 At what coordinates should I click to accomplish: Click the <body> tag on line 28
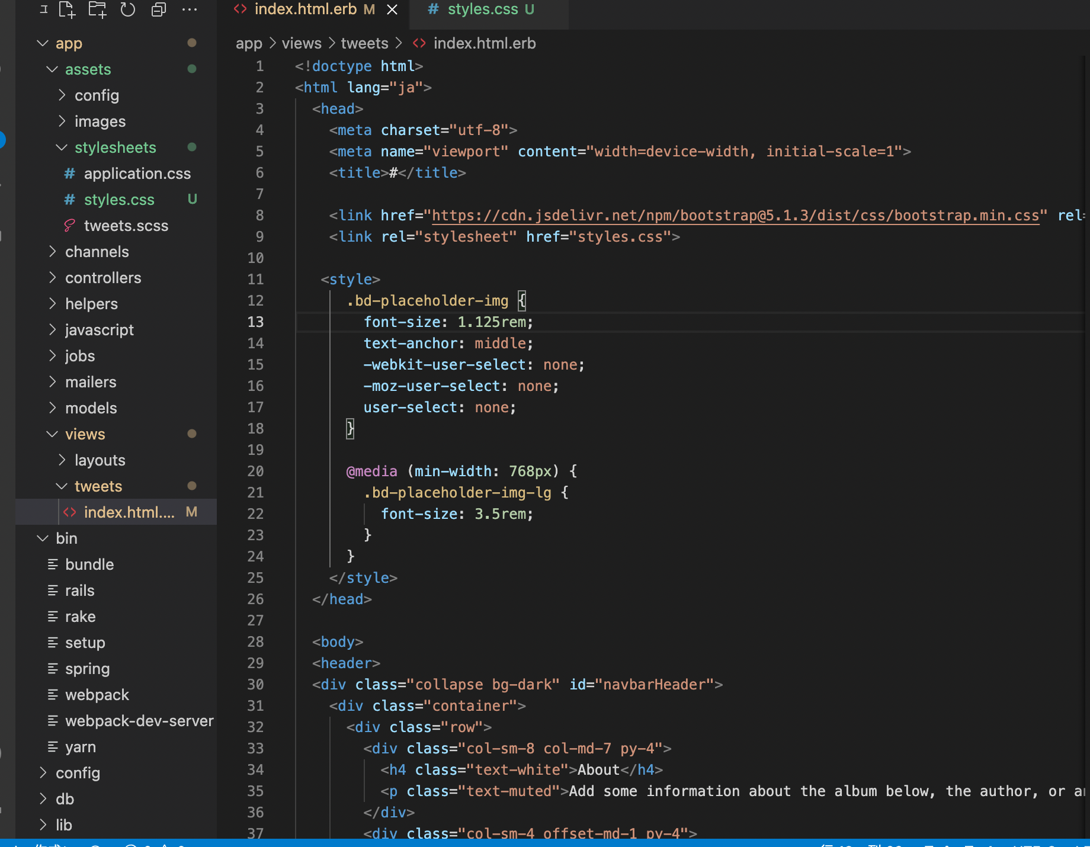pos(338,642)
